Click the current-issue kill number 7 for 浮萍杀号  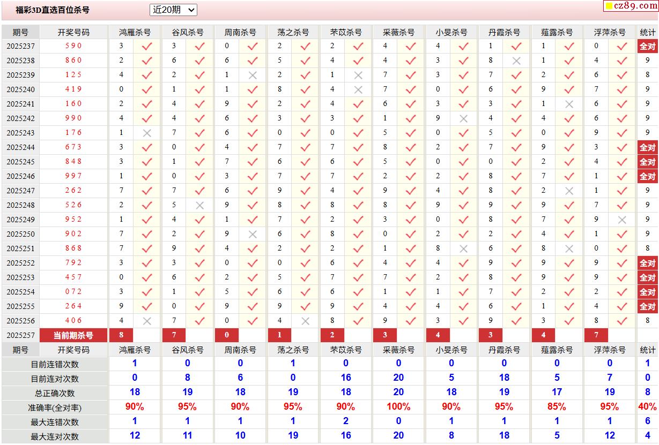(596, 335)
